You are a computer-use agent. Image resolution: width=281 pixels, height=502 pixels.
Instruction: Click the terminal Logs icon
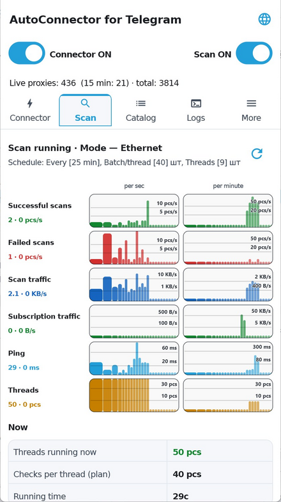coord(196,104)
